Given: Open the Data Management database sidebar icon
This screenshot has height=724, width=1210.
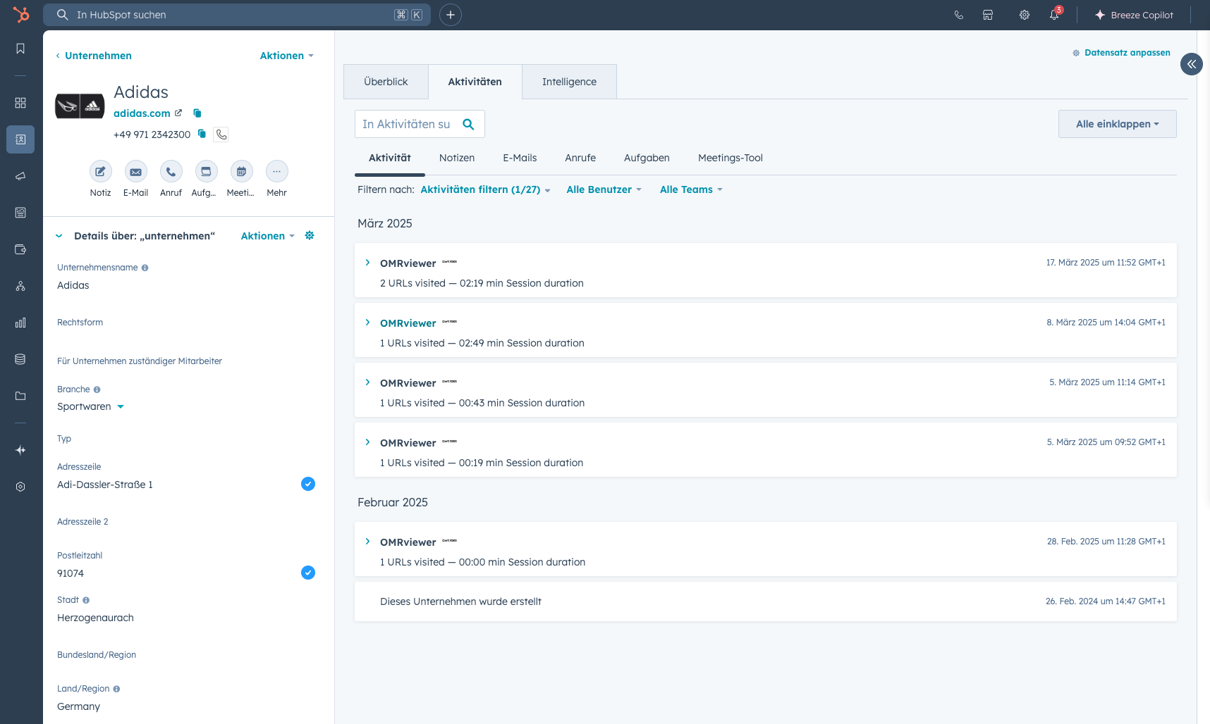Looking at the screenshot, I should pos(20,358).
